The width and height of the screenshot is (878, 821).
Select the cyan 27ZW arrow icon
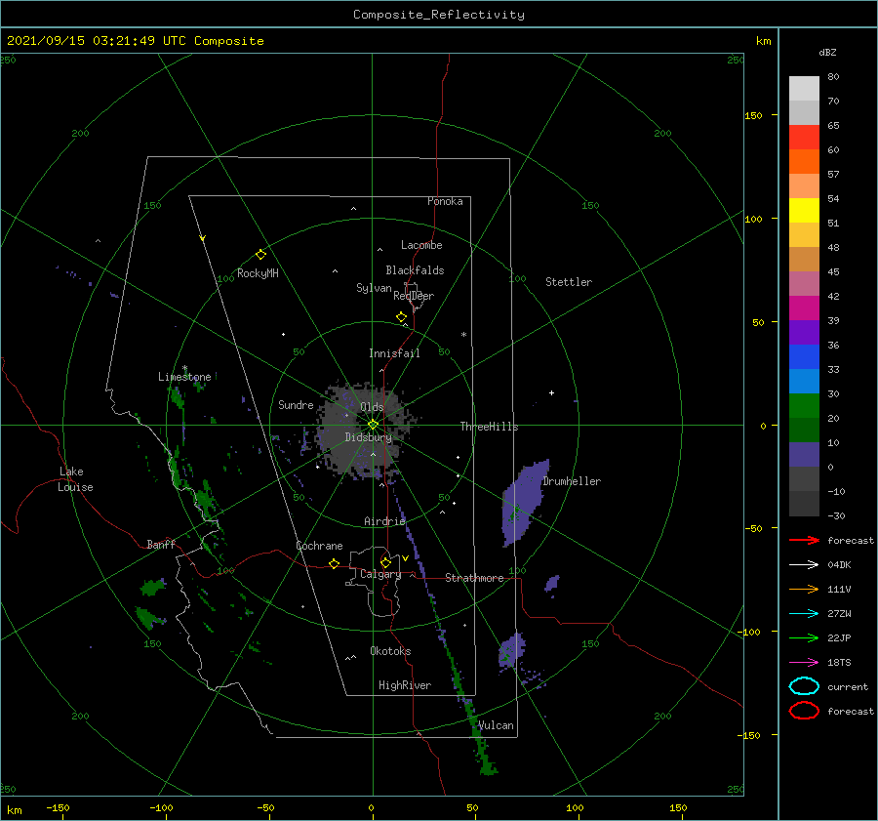click(x=804, y=614)
